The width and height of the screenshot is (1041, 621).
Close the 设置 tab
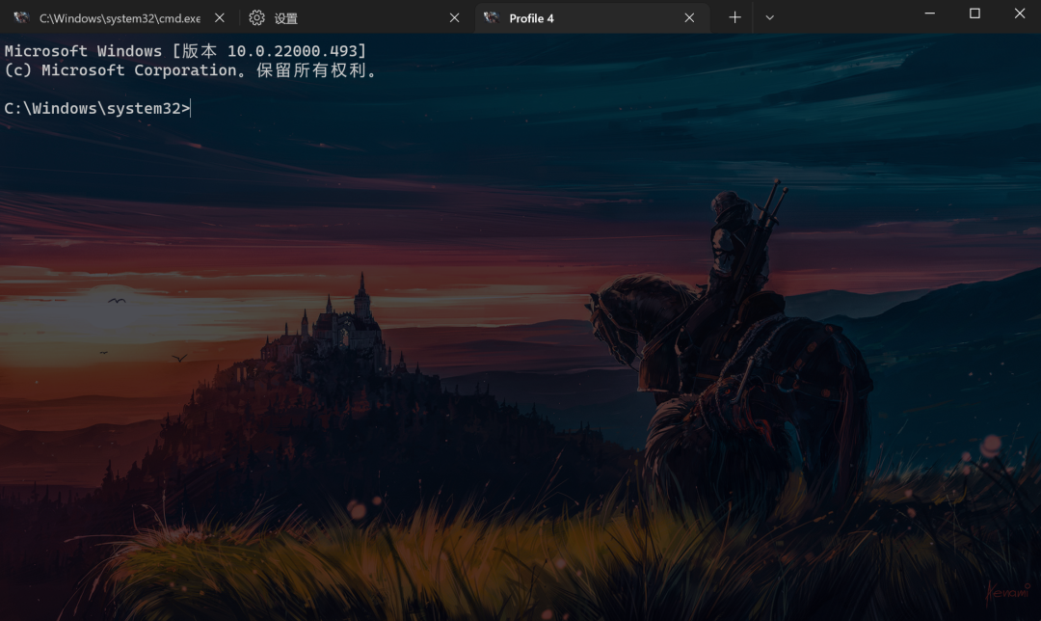(x=454, y=18)
